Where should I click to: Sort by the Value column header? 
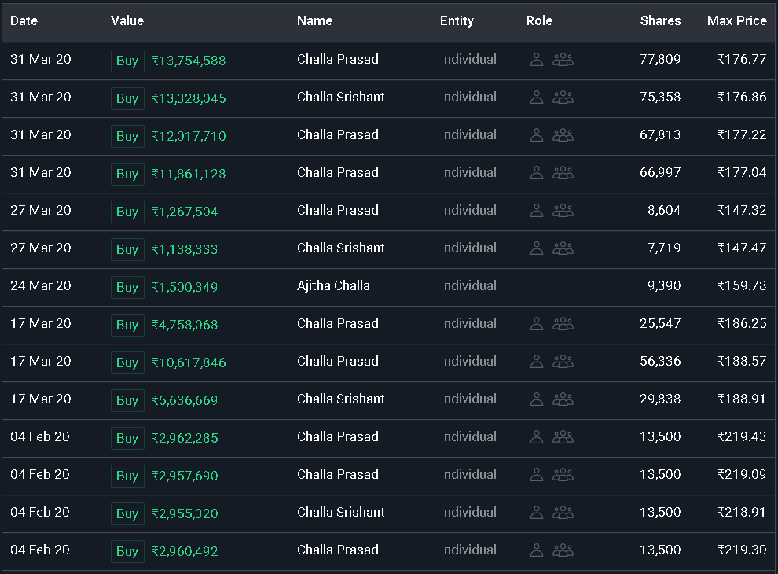[x=127, y=21]
